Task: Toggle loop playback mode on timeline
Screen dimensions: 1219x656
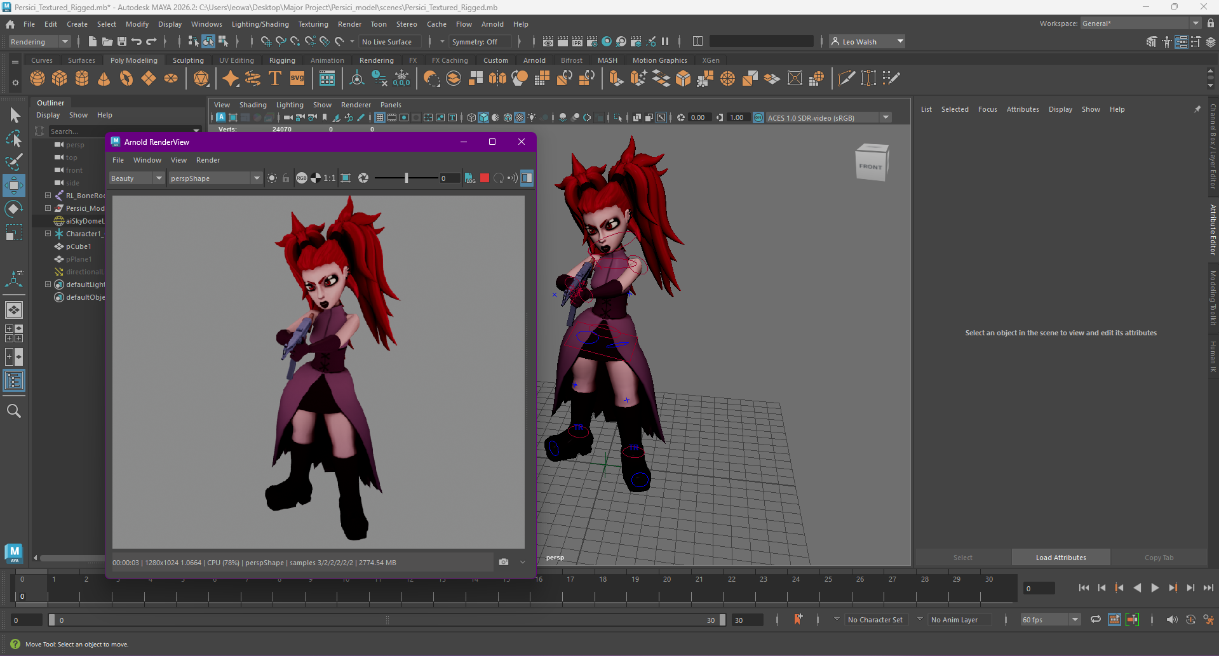Action: [1096, 620]
